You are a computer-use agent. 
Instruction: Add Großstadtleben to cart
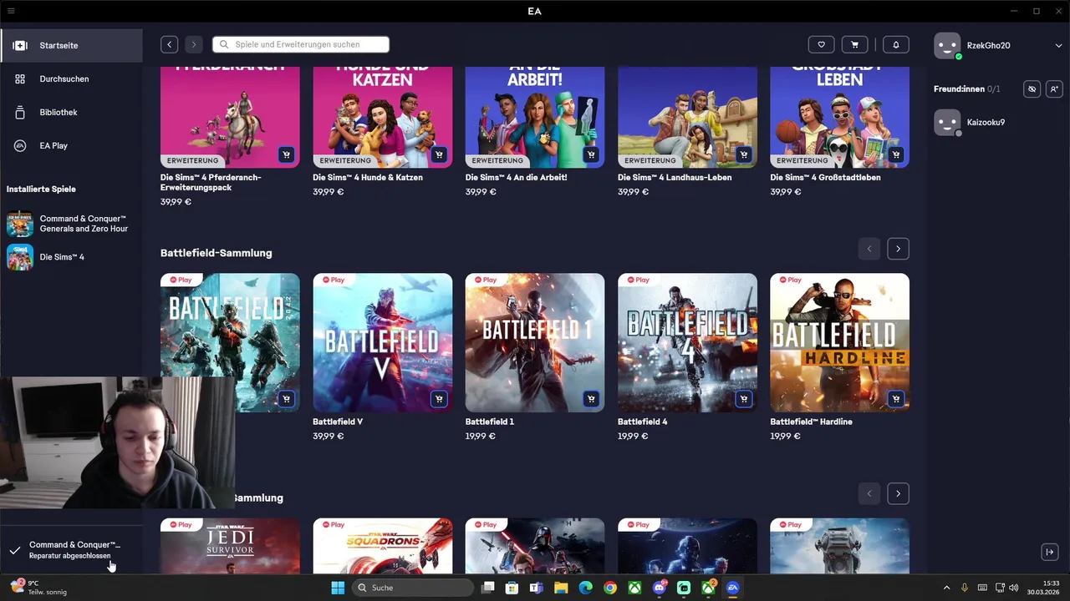click(x=896, y=154)
